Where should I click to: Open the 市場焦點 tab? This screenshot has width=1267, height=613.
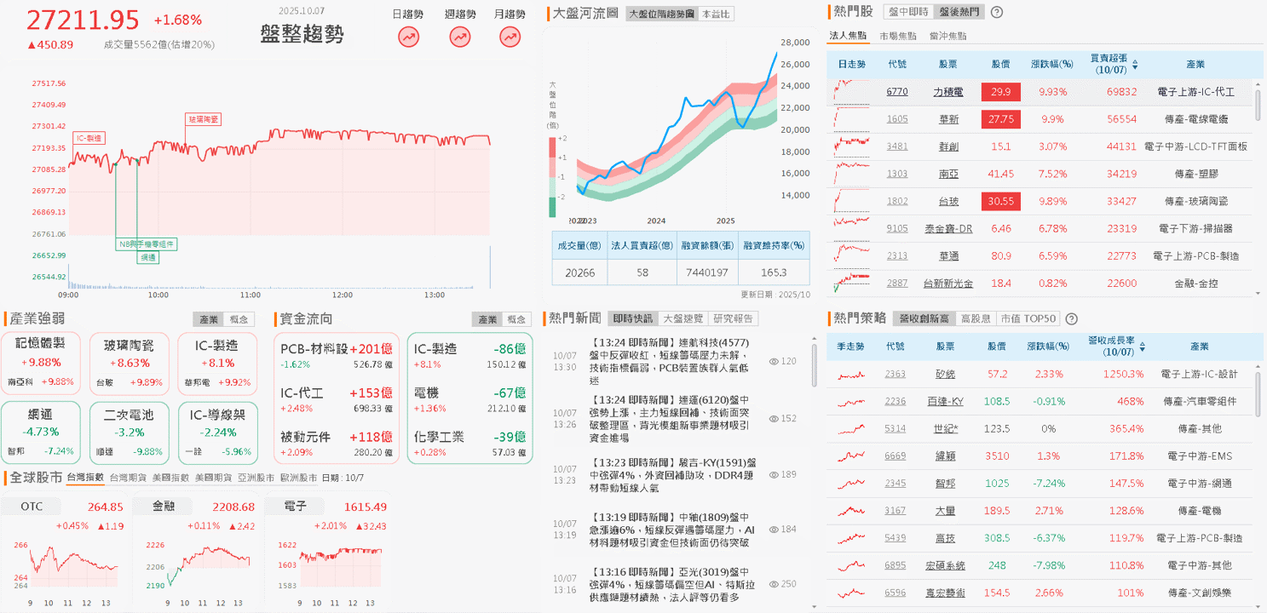[898, 36]
